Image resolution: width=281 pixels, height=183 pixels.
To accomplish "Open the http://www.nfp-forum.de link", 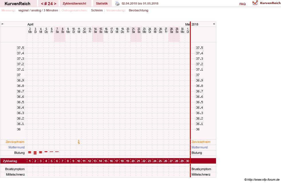I will 263,180.
